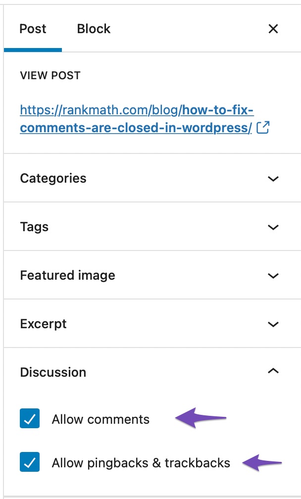Click the Allow pingbacks & trackbacks label
The width and height of the screenshot is (301, 499).
(141, 463)
